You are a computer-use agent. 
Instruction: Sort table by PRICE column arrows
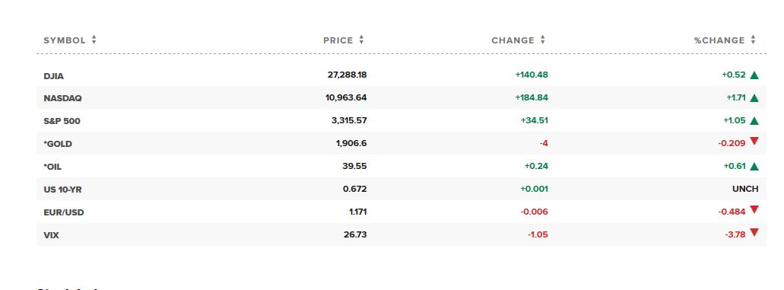[361, 40]
